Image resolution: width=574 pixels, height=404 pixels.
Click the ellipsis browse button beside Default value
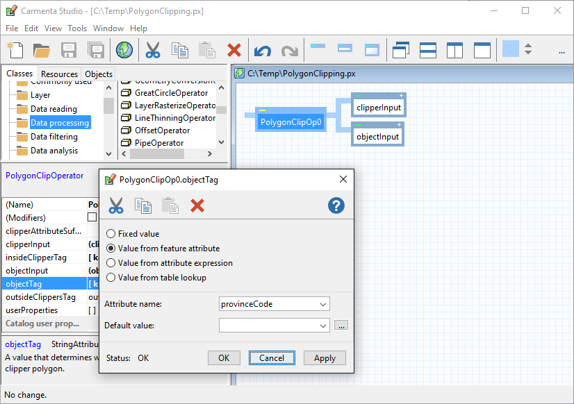coord(341,325)
